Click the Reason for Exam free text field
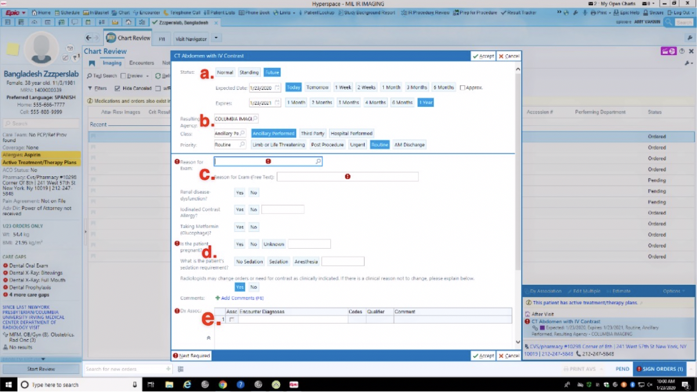The width and height of the screenshot is (698, 392). click(347, 177)
